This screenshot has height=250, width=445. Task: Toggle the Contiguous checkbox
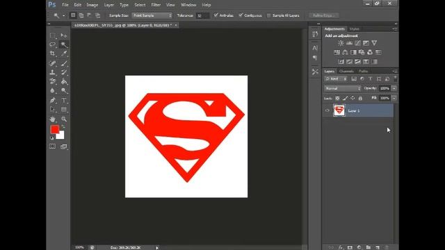(x=241, y=15)
